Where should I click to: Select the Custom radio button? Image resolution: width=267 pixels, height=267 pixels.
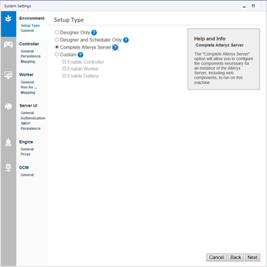[x=57, y=54]
